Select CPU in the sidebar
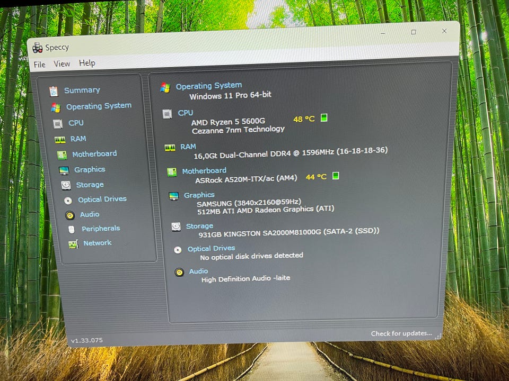Viewport: 509px width, 381px height. (76, 123)
